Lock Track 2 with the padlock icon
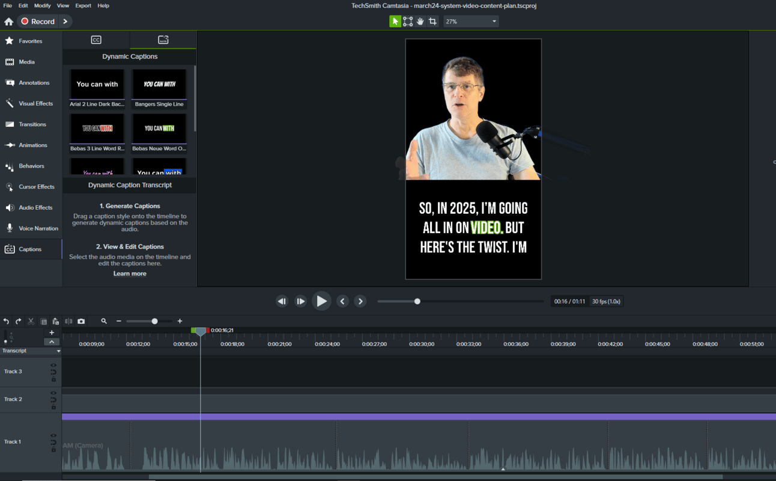The height and width of the screenshot is (481, 776). (53, 407)
